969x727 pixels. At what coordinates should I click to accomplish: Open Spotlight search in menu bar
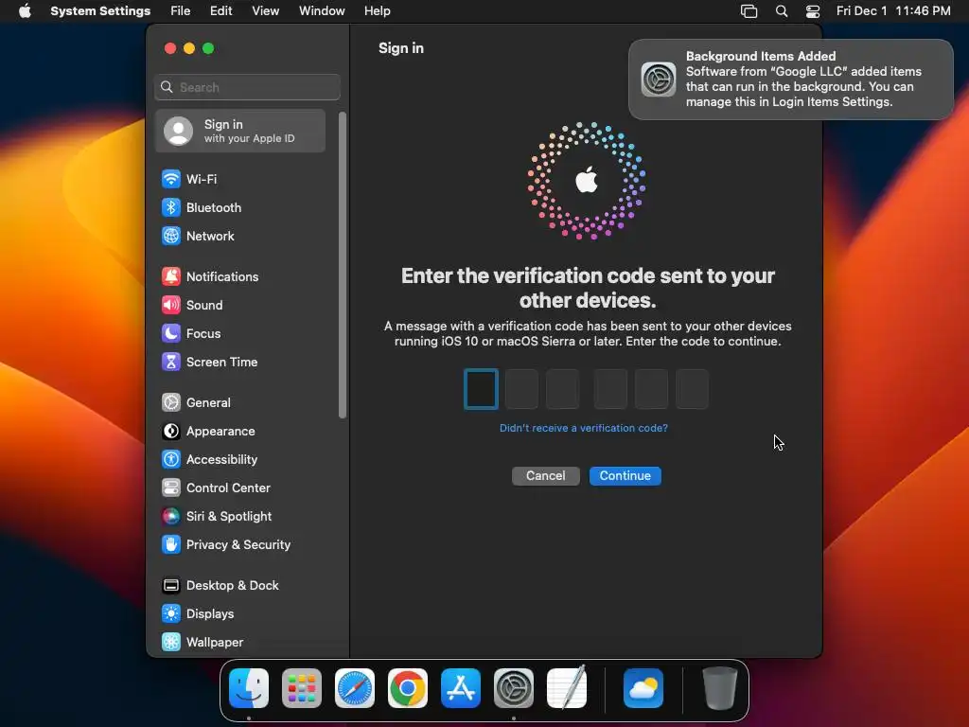[x=782, y=11]
